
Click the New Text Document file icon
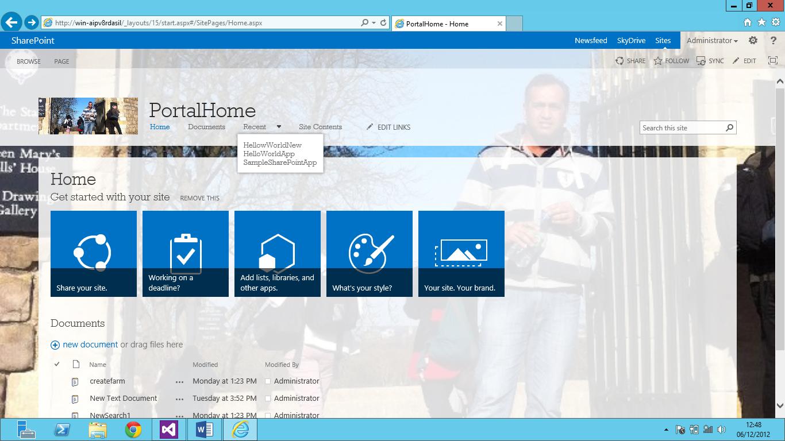[x=75, y=399]
